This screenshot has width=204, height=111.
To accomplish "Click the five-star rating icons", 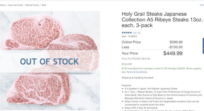I will pos(127,33).
